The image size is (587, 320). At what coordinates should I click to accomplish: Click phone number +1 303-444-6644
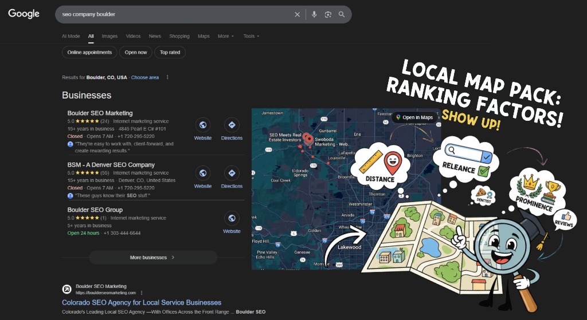pyautogui.click(x=122, y=233)
